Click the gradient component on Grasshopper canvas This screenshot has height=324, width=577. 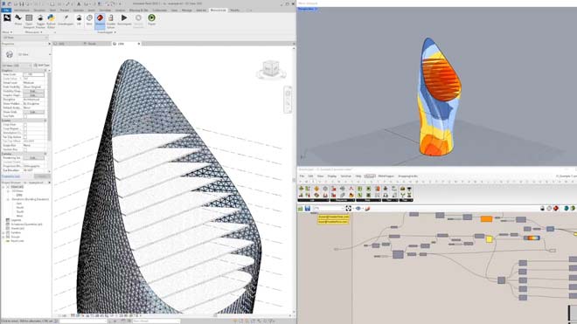532,238
